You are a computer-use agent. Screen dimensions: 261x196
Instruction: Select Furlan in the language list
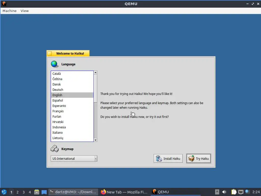(x=72, y=116)
